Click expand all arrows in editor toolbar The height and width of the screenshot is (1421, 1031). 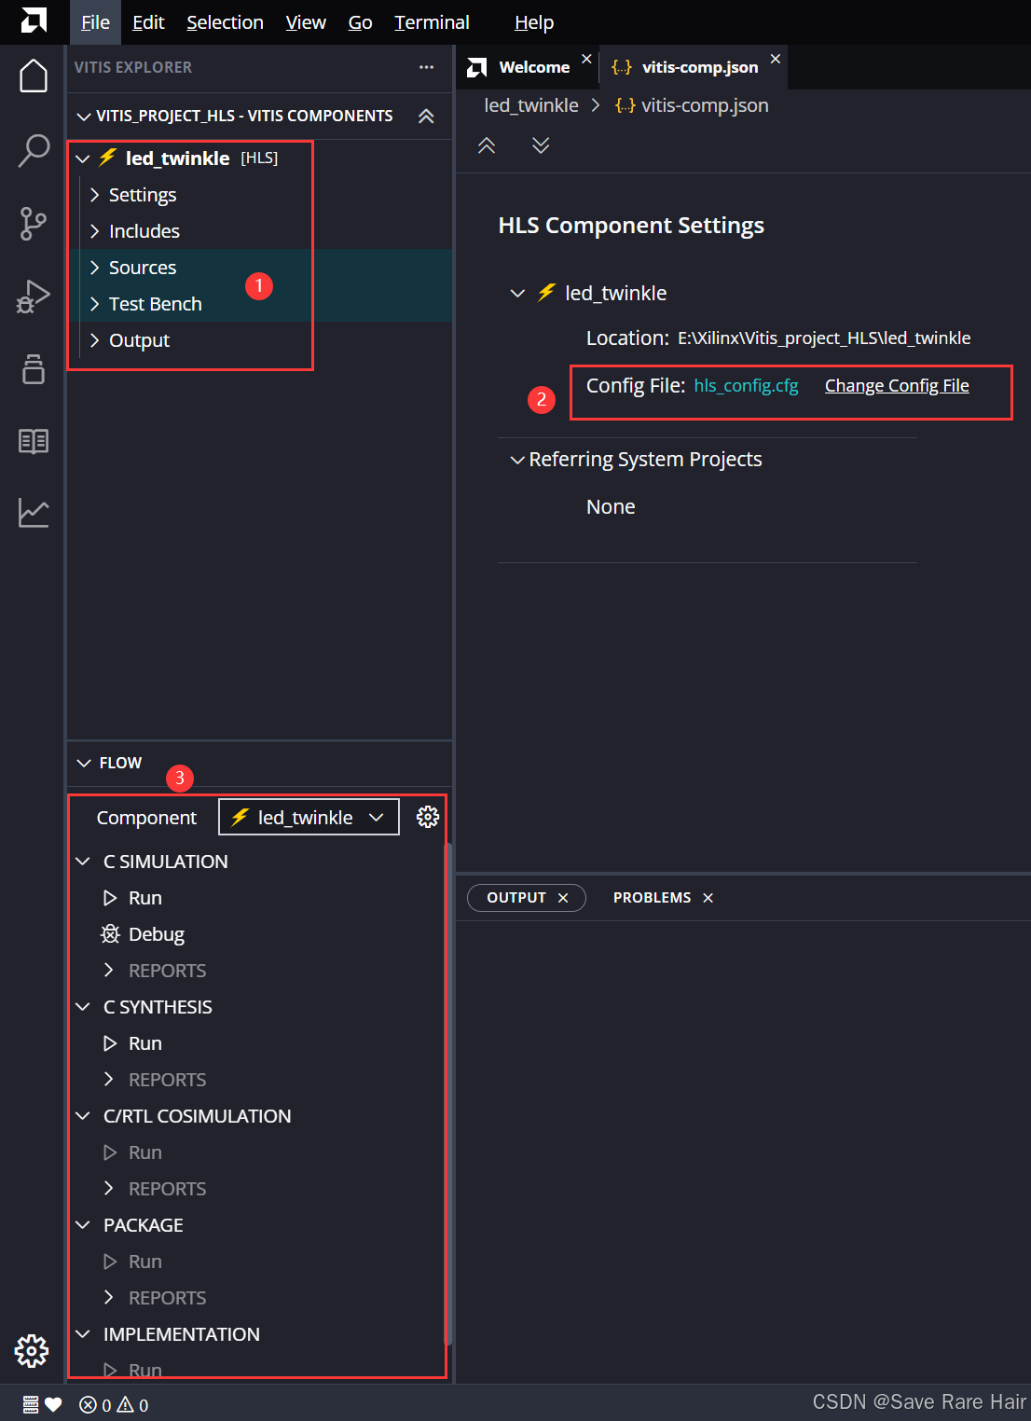coord(541,145)
